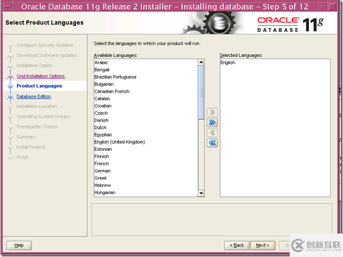Click the remove all languages double arrow
343x257 pixels.
pos(212,143)
